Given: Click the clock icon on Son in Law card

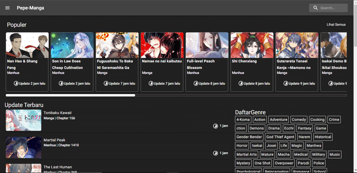Looking at the screenshot, I should (x=61, y=83).
